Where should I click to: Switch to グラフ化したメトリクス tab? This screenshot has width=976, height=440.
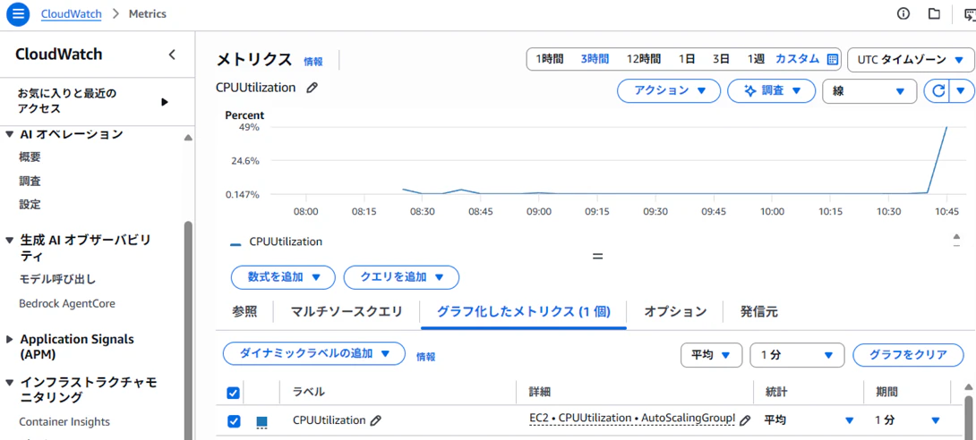coord(524,312)
